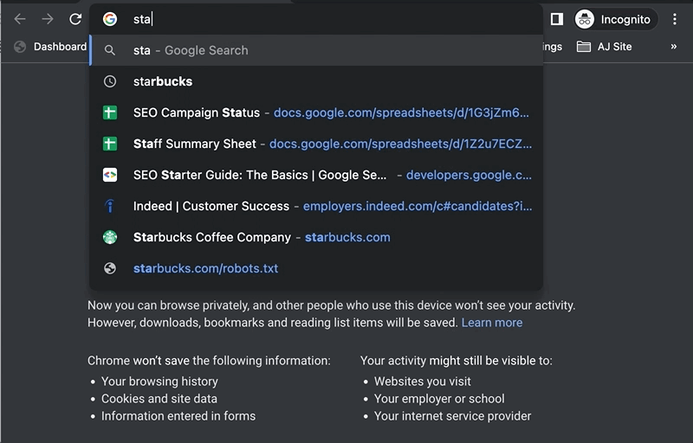Reload the page with the refresh icon
The image size is (693, 443).
[75, 19]
